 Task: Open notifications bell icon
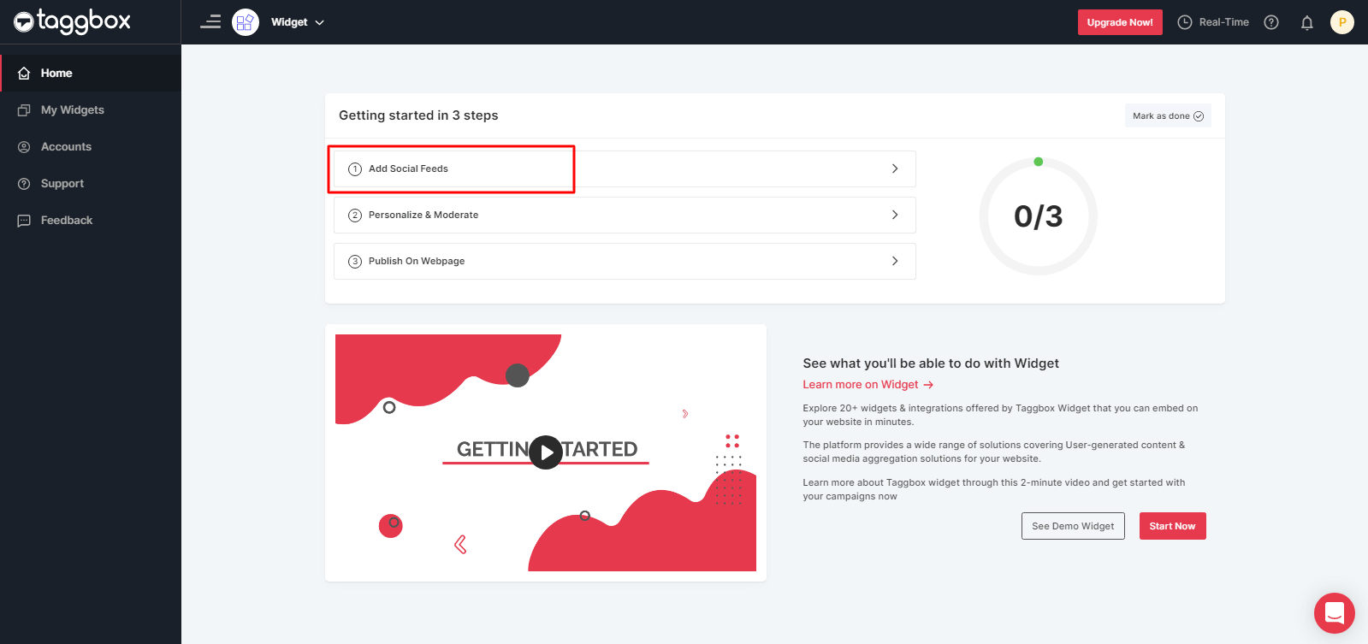[x=1306, y=23]
